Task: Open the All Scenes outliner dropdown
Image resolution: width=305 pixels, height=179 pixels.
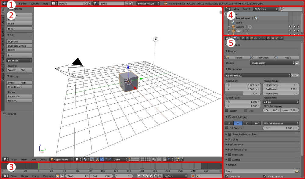Action: point(266,9)
